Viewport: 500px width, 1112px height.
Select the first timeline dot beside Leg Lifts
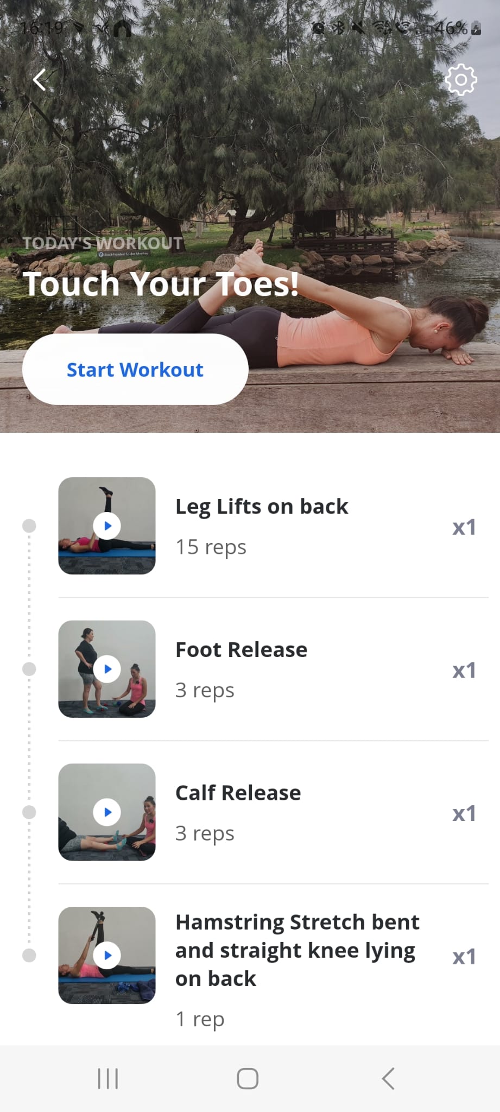click(x=29, y=526)
